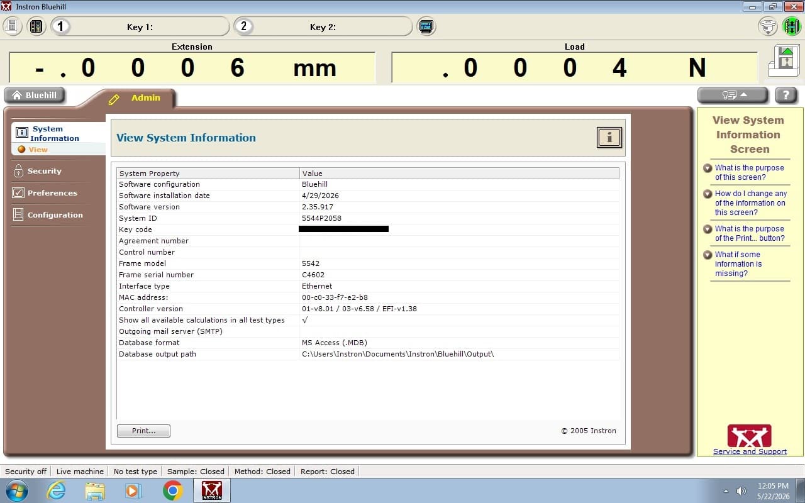Click the Frame model value 5542

pyautogui.click(x=311, y=263)
